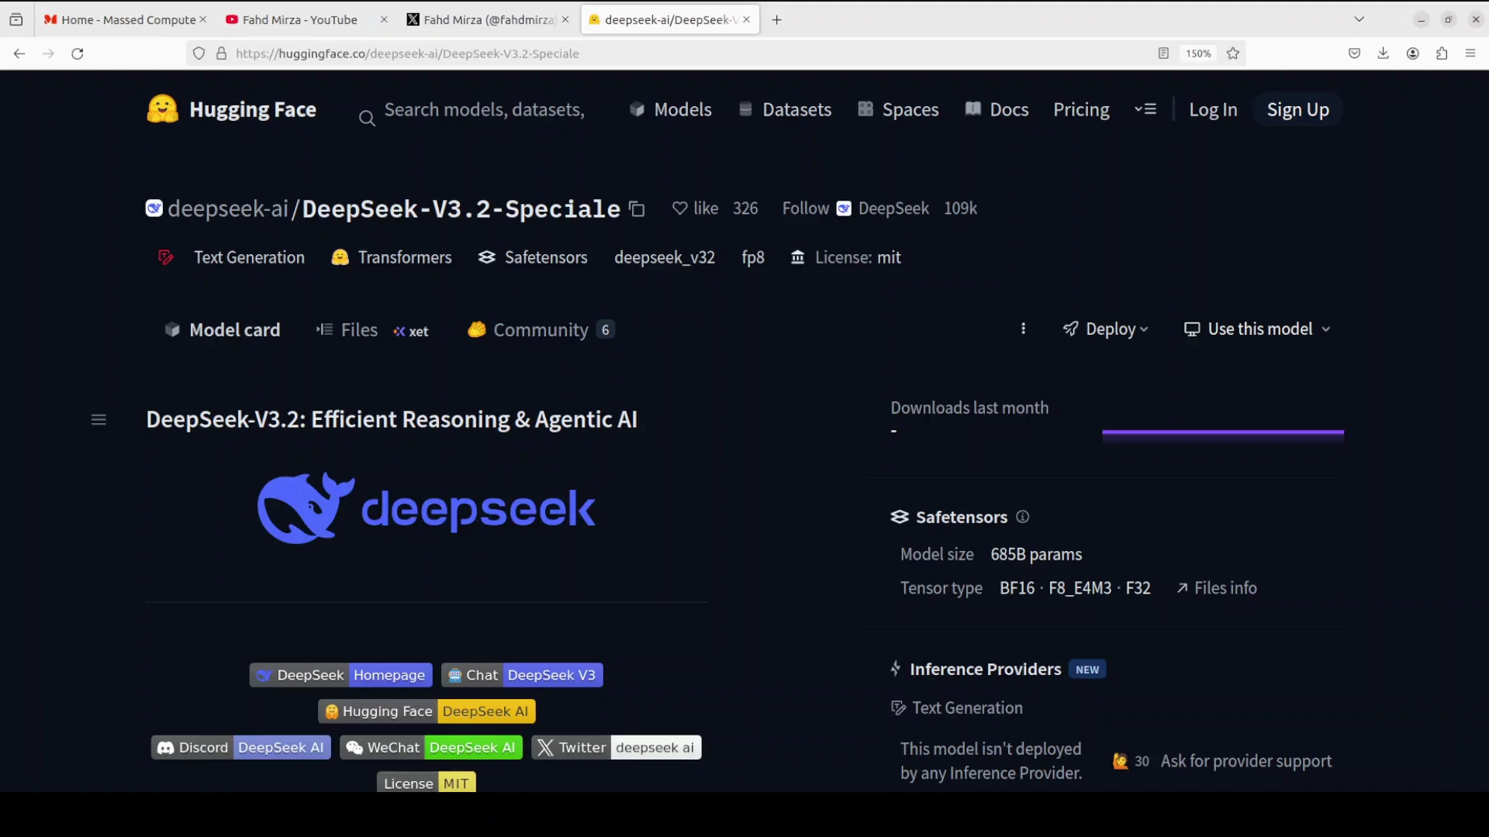Screen dimensions: 1489x837
Task: Click the Hugging Face logo
Action: point(162,109)
